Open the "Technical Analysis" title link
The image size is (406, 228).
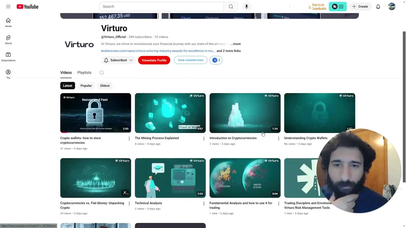pyautogui.click(x=148, y=203)
